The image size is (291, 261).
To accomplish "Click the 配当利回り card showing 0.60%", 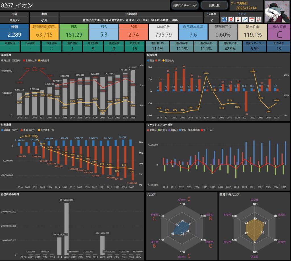I will pos(223,32).
